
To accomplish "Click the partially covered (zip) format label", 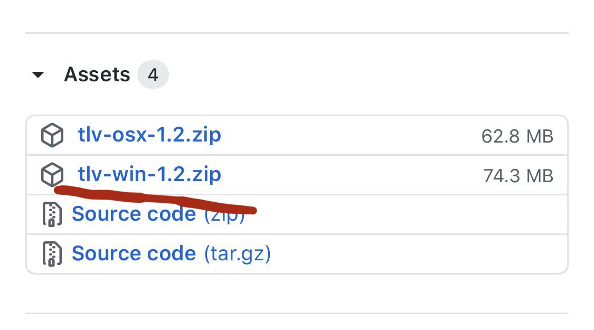I will [224, 216].
